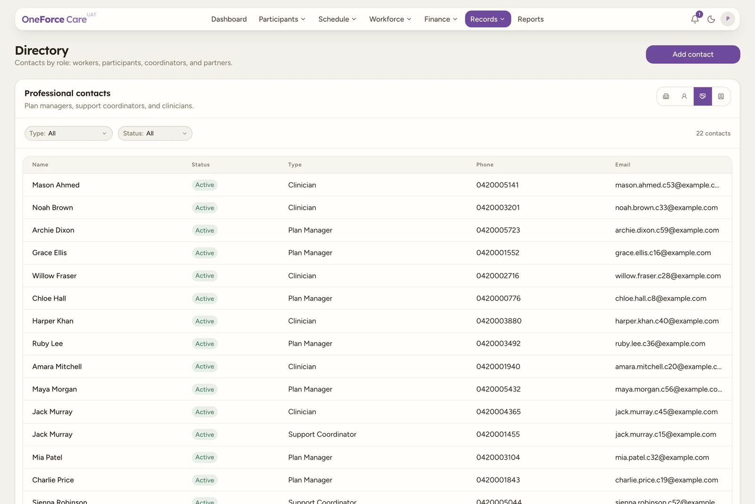The height and width of the screenshot is (504, 755).
Task: Open the Reports page
Action: pyautogui.click(x=530, y=19)
